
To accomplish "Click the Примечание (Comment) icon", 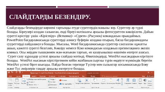I will click(95, 80).
